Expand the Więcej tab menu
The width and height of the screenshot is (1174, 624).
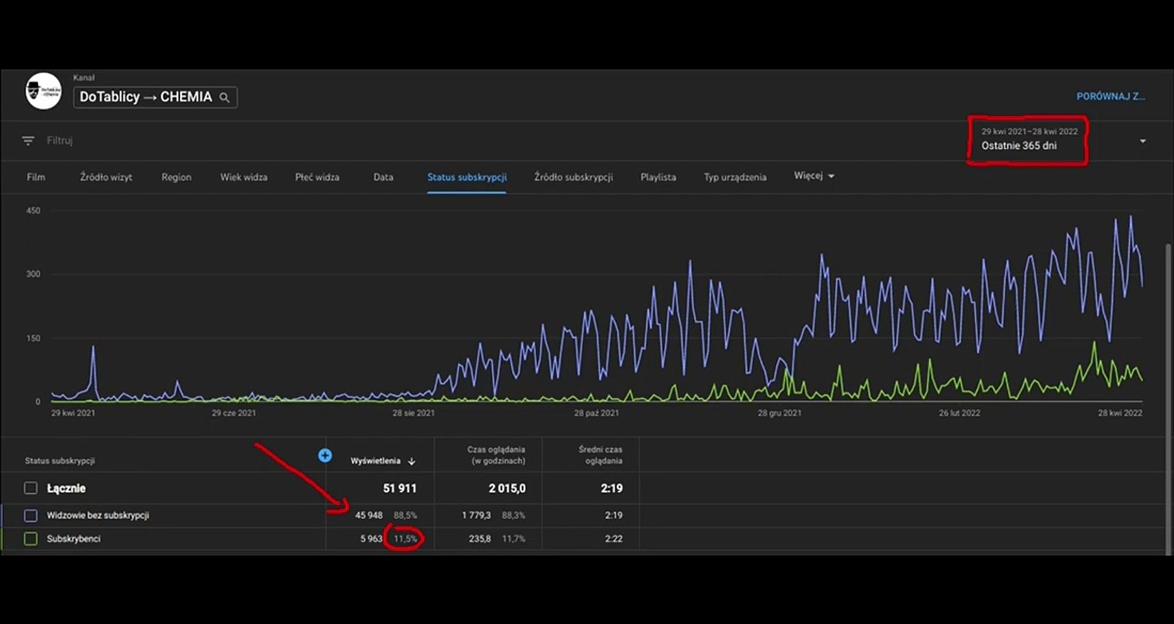point(814,176)
